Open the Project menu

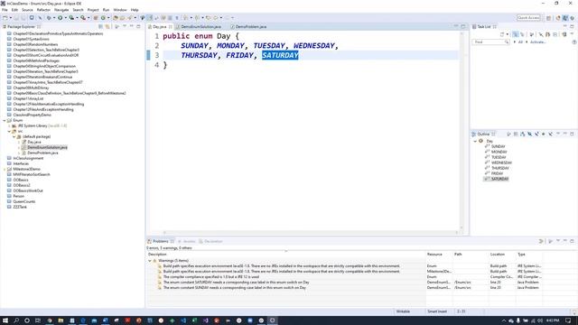pos(93,10)
